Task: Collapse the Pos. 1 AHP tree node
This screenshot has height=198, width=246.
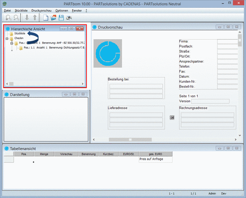Action: click(x=11, y=43)
